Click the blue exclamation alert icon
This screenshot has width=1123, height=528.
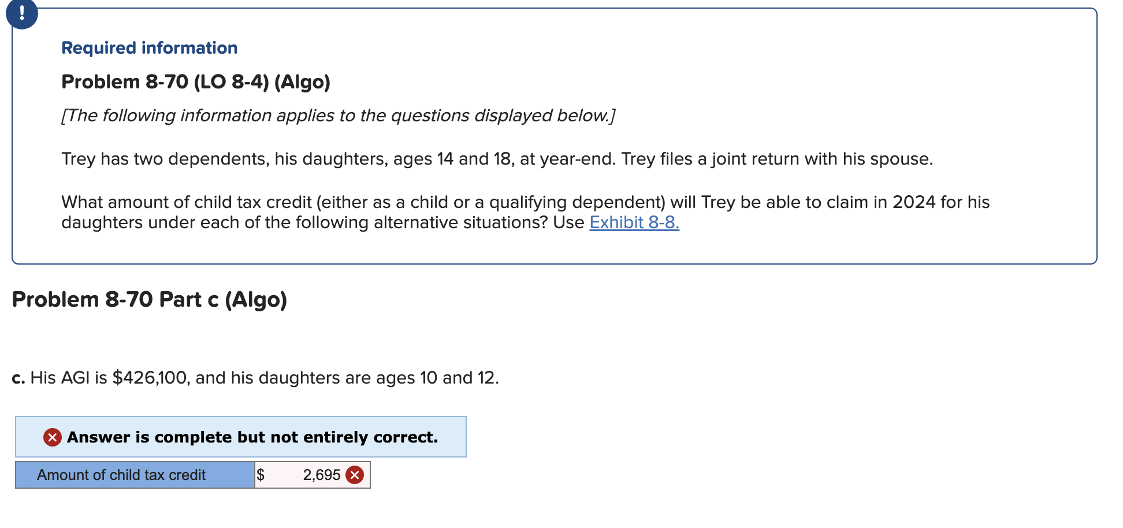click(x=21, y=14)
